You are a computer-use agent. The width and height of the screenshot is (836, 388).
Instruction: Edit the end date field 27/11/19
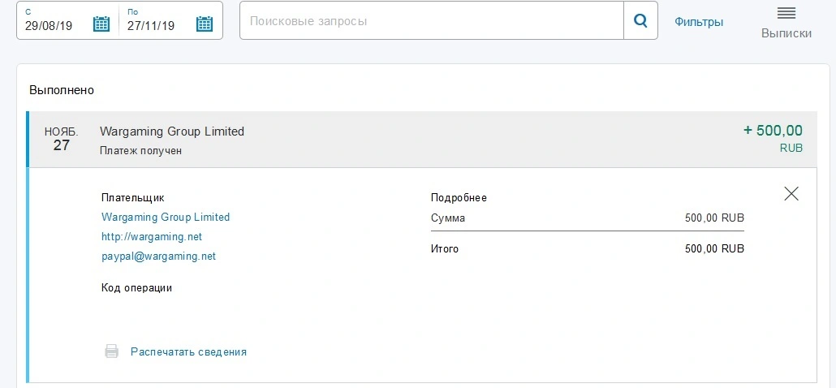tap(151, 26)
